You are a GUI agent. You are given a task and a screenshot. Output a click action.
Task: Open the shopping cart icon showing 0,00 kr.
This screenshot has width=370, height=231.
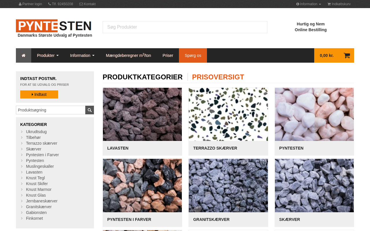(347, 55)
